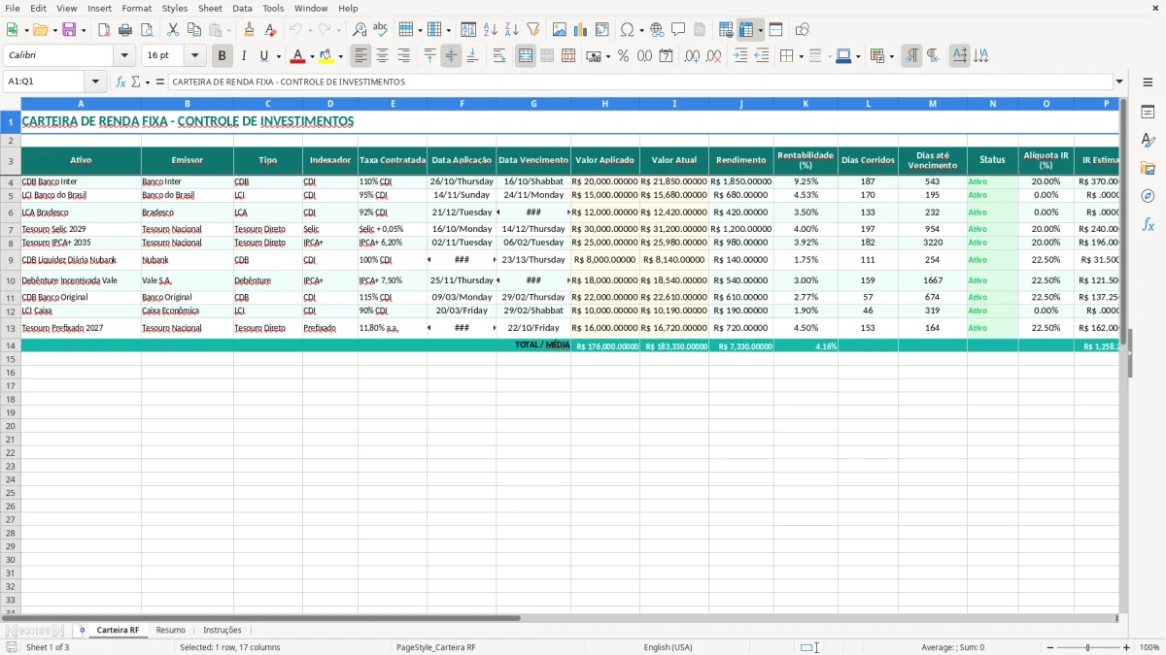The height and width of the screenshot is (655, 1166).
Task: Expand the Name Box dropdown
Action: click(x=95, y=82)
